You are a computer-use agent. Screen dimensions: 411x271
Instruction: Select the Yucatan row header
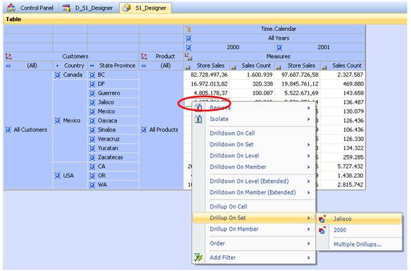click(x=113, y=148)
